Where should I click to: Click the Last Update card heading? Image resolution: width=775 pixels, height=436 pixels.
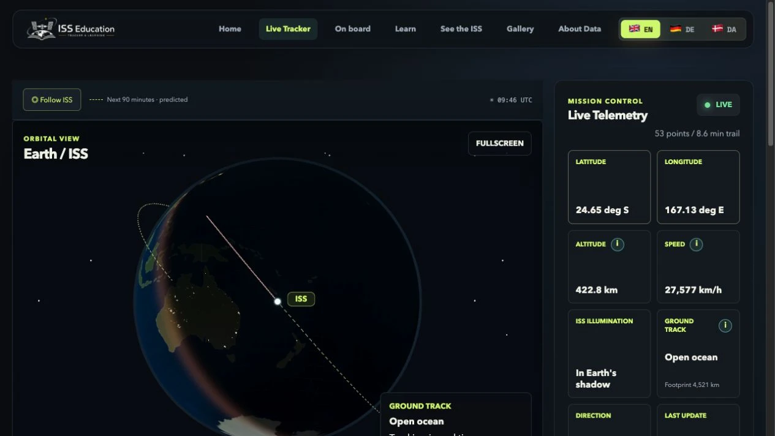[686, 416]
